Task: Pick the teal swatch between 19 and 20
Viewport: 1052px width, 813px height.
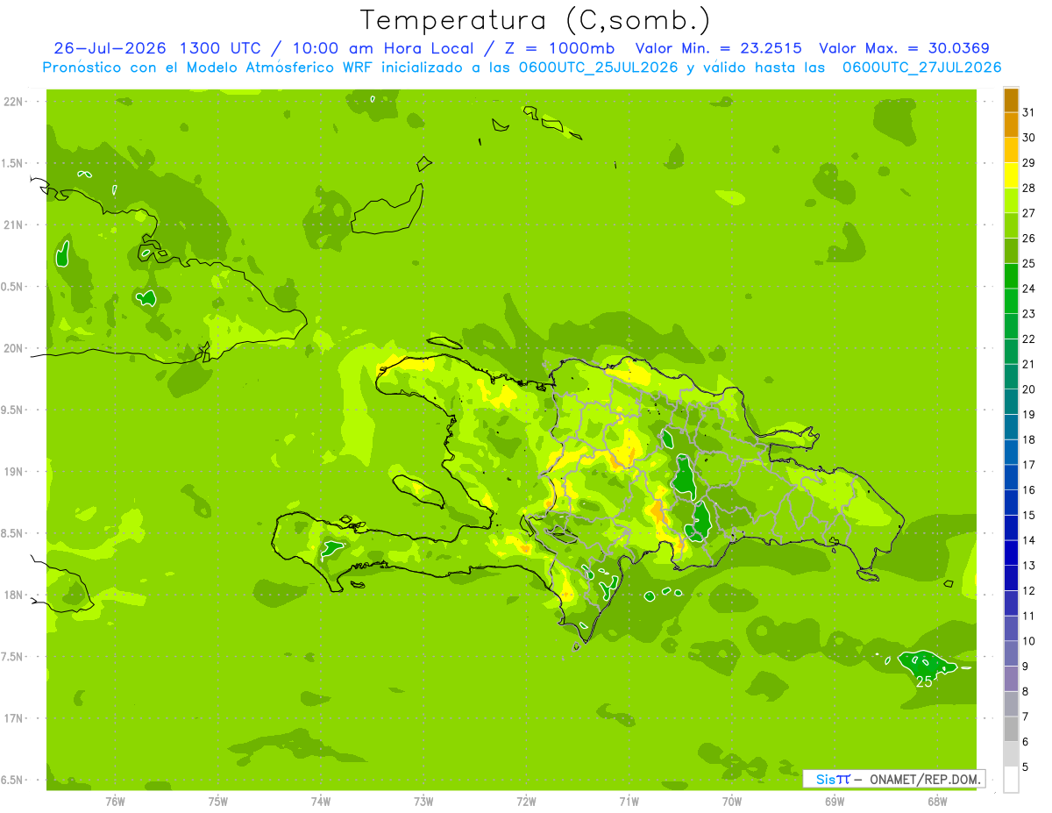Action: tap(1011, 403)
